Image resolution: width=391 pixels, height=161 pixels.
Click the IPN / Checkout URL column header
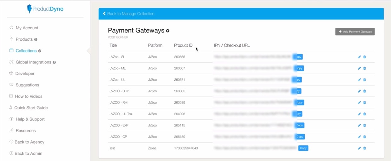tap(232, 45)
